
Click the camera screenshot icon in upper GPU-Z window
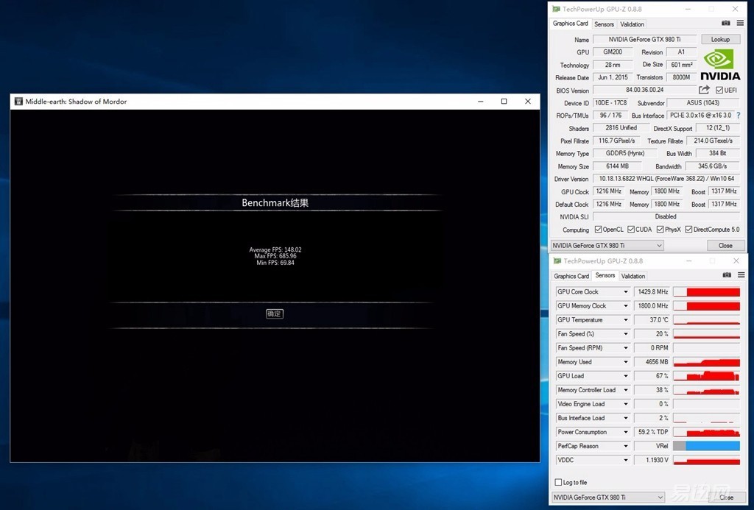[x=725, y=23]
